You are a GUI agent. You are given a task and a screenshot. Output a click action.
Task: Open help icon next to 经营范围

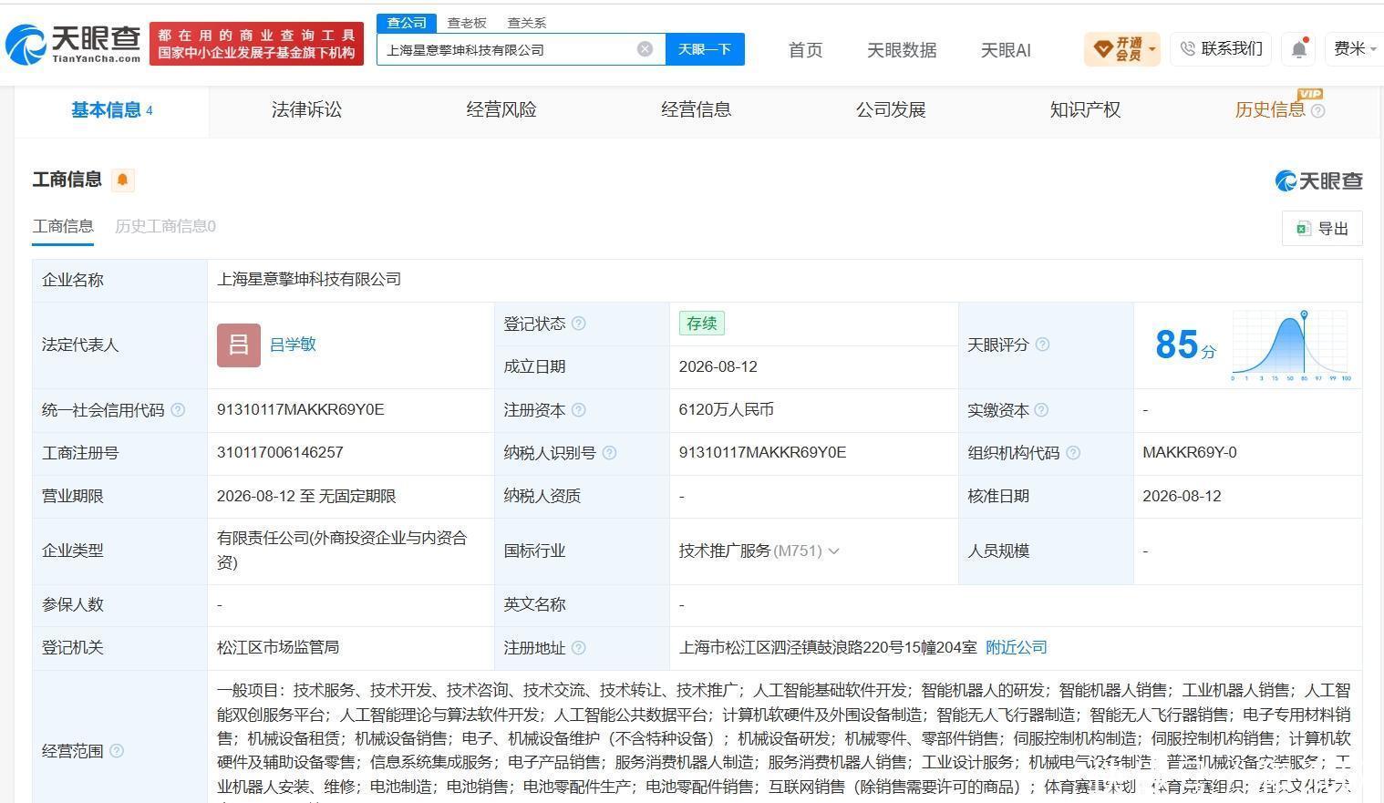pos(117,751)
